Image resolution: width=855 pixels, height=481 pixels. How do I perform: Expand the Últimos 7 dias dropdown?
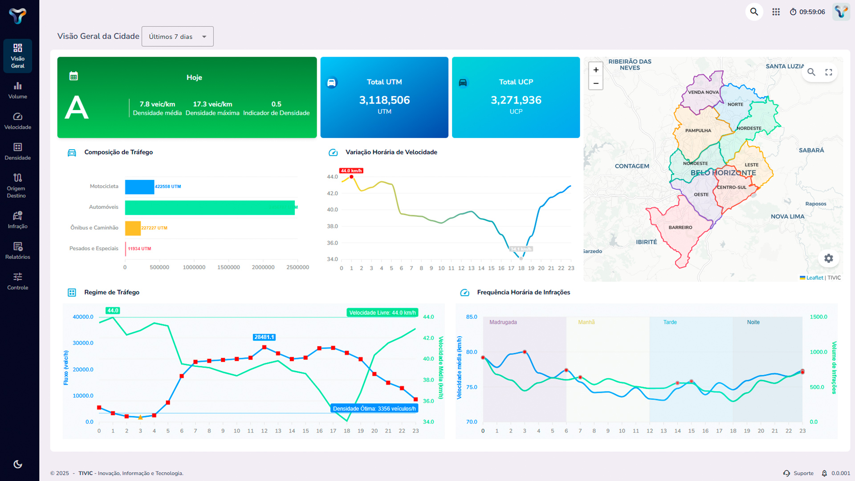tap(177, 37)
